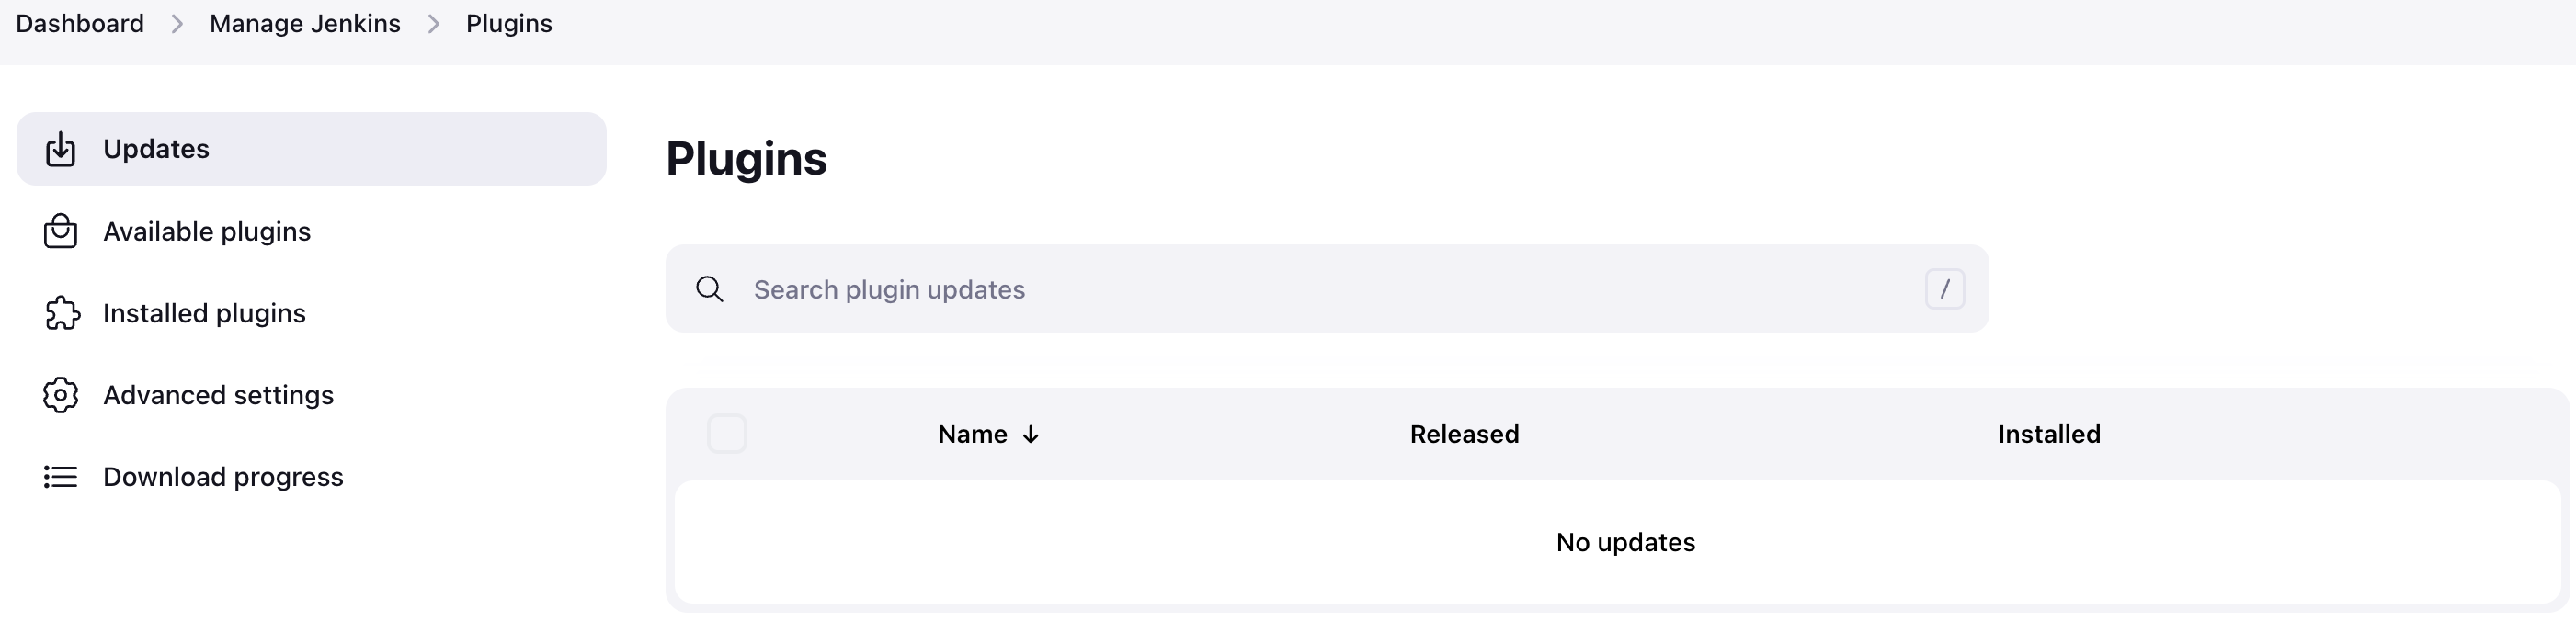Select the Updates section in the sidebar
This screenshot has width=2576, height=621.
tap(156, 148)
